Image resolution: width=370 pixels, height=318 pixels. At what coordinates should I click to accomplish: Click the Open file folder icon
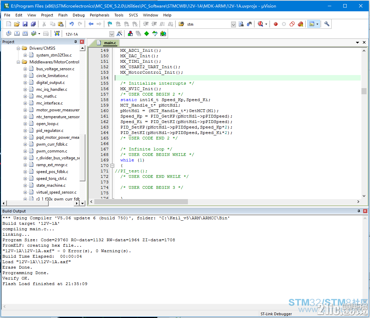(17, 24)
